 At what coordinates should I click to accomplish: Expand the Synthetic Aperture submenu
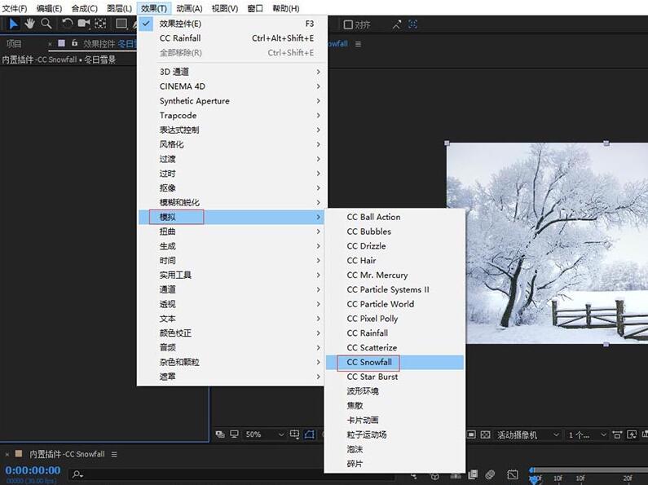coord(232,101)
